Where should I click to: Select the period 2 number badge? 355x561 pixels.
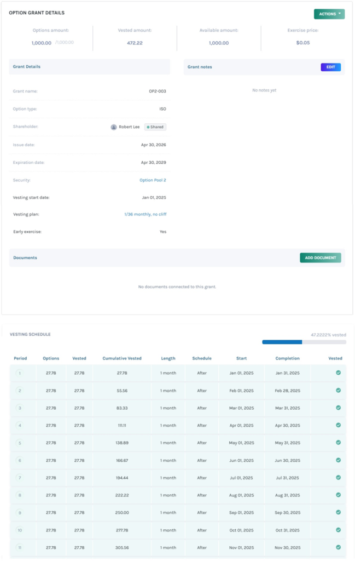pos(20,391)
